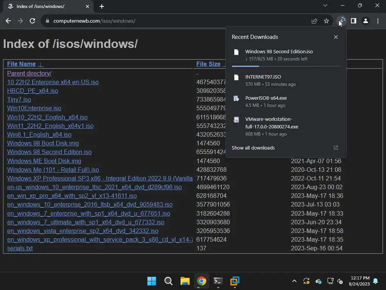
Task: Download en_windows_vista_enterprise_sp2 iso
Action: pos(83,231)
